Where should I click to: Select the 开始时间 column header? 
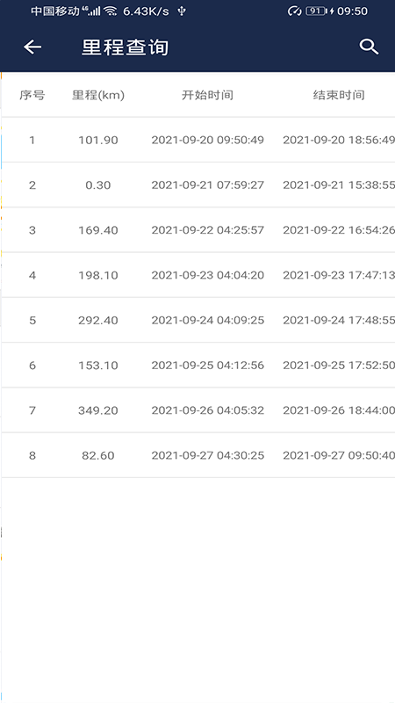coord(207,95)
